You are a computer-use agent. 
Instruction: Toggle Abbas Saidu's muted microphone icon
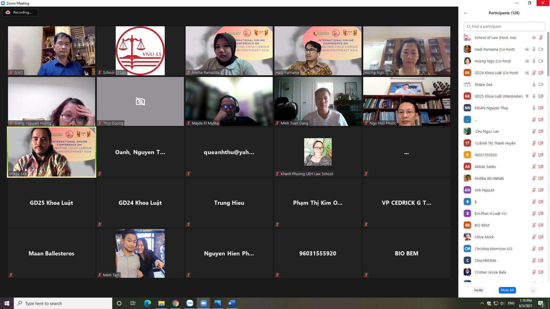[x=534, y=167]
